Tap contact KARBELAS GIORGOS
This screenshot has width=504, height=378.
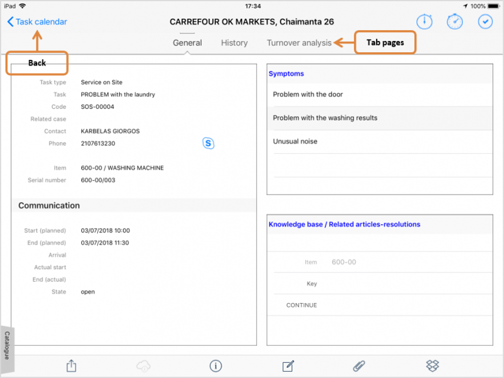coord(110,131)
